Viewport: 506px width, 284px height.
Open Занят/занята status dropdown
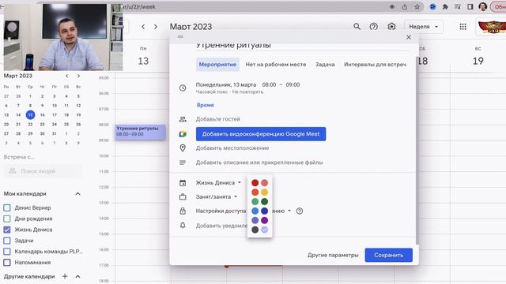[216, 196]
